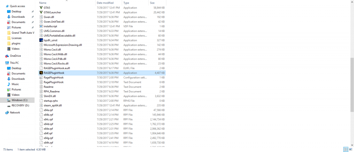Click the This PC computer icon
The height and width of the screenshot is (152, 354).
[7, 63]
